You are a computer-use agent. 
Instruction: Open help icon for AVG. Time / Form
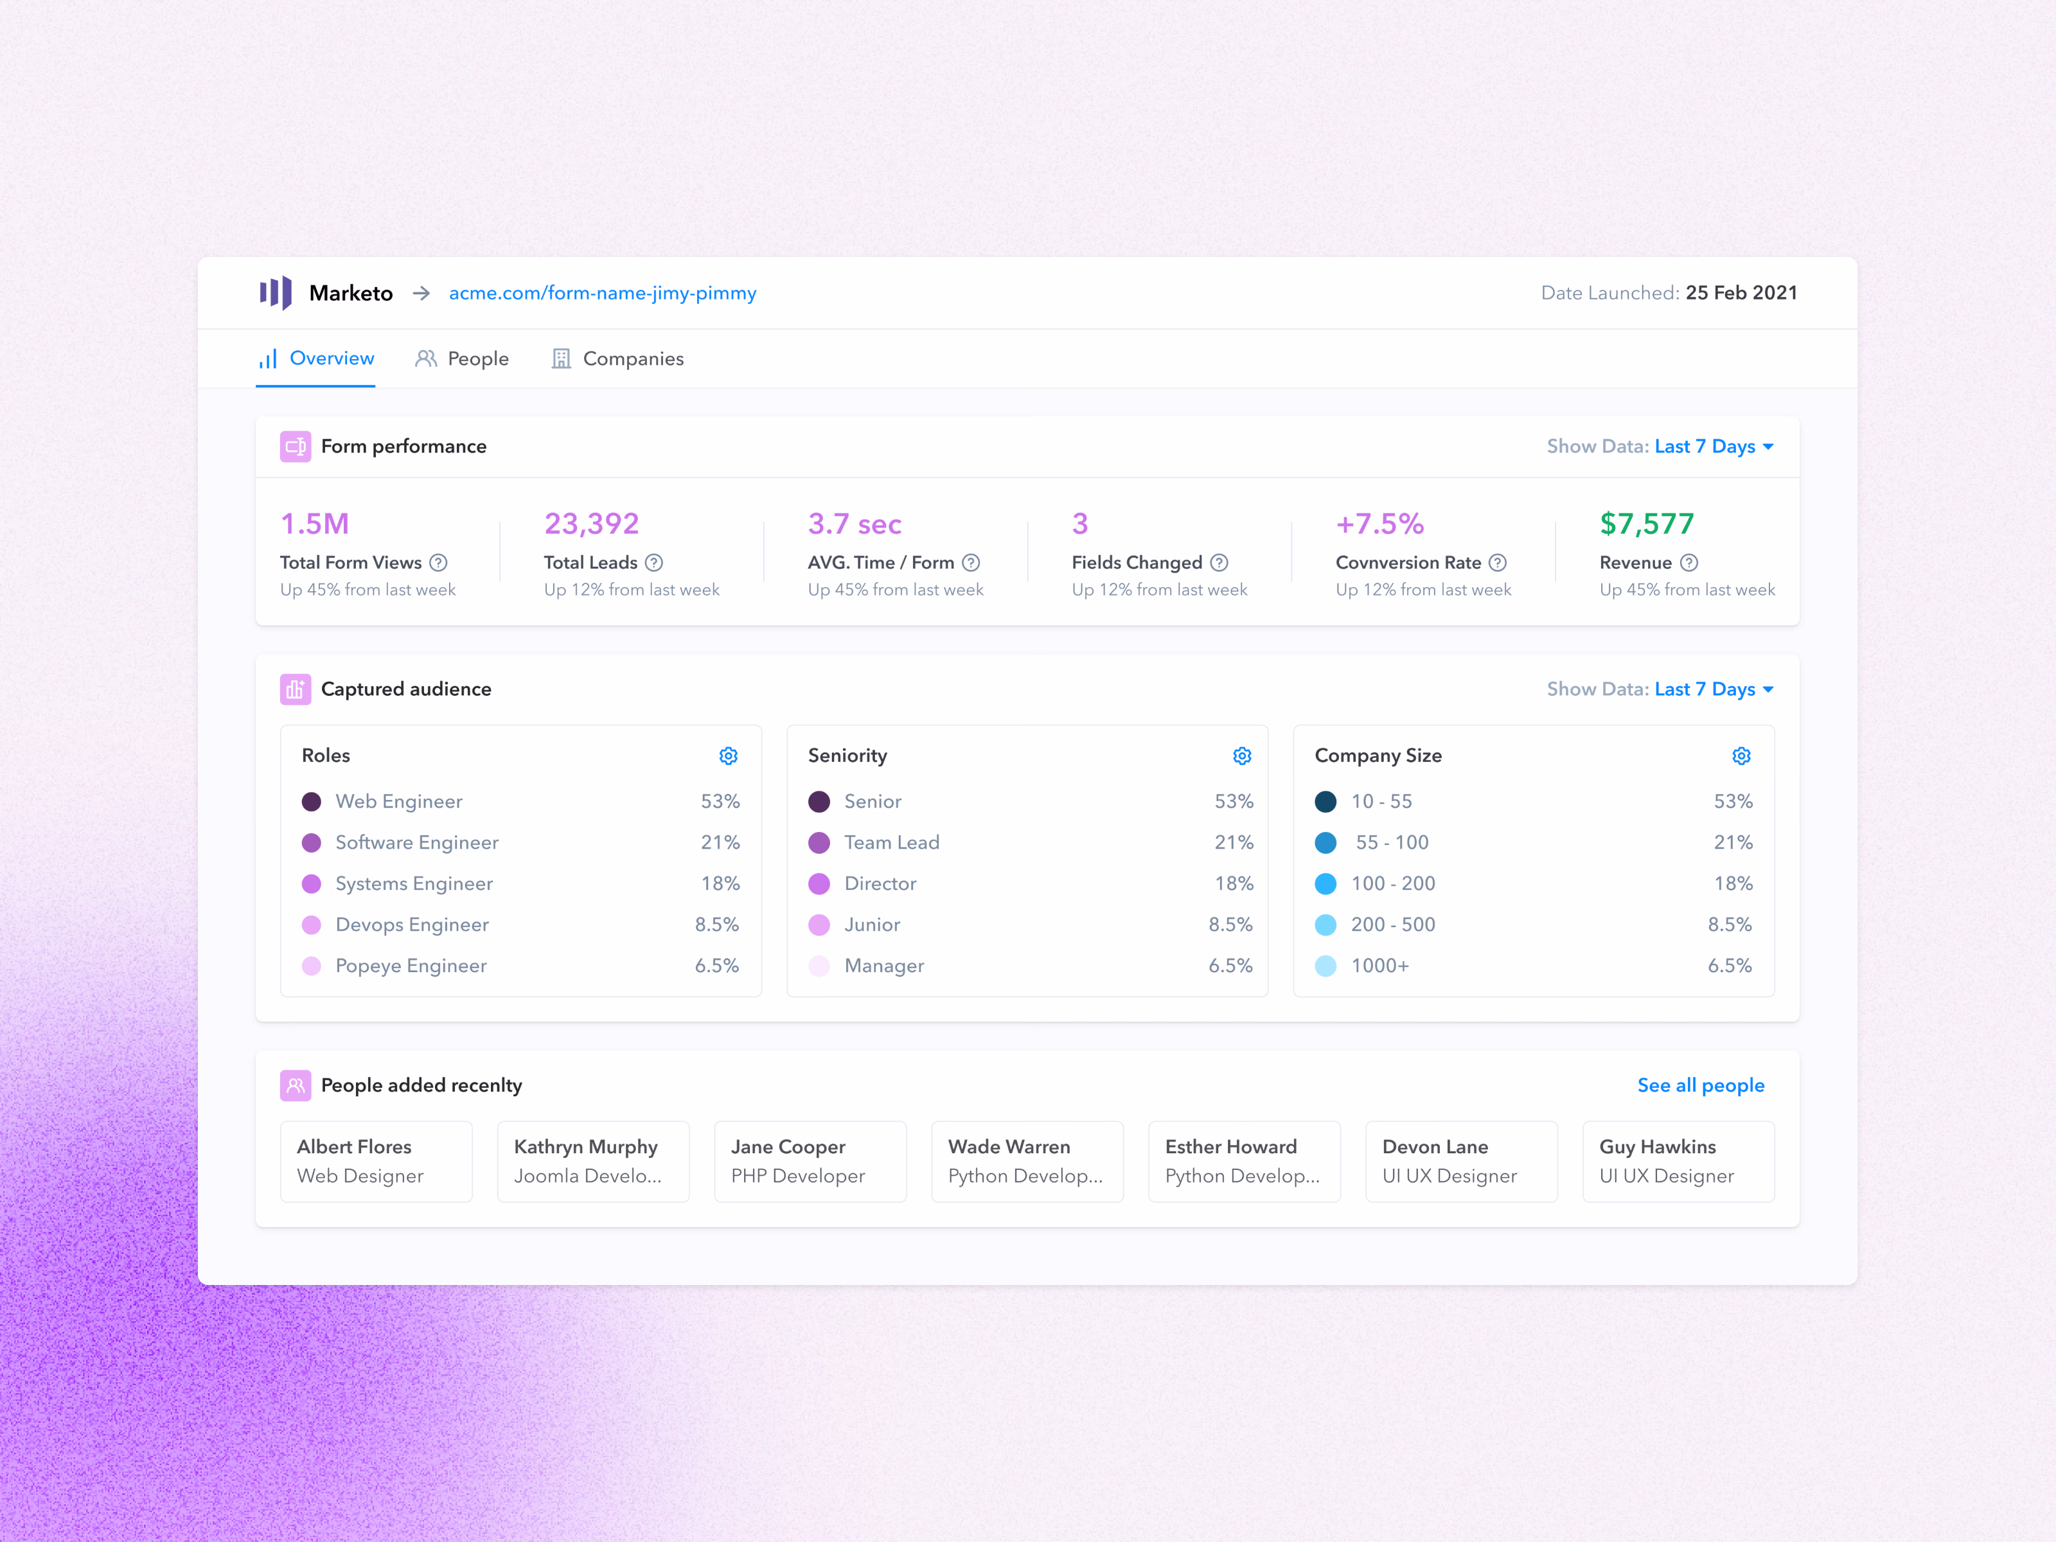click(971, 562)
